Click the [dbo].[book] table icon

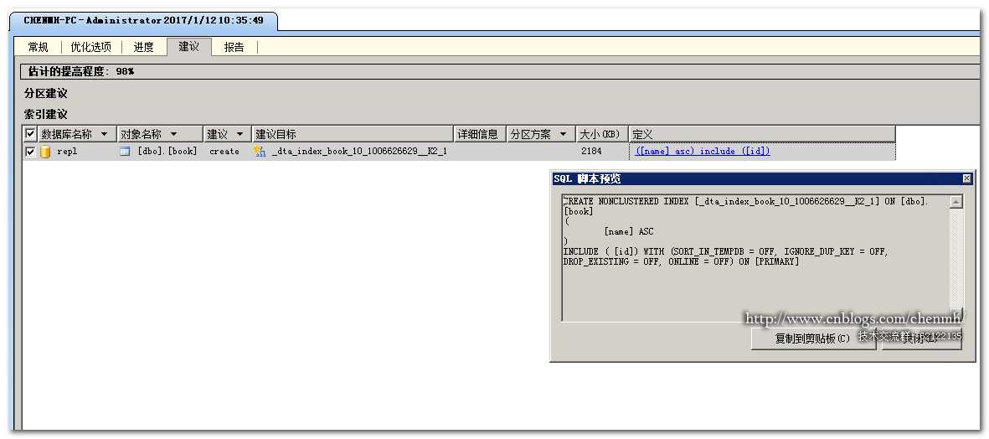pos(125,152)
